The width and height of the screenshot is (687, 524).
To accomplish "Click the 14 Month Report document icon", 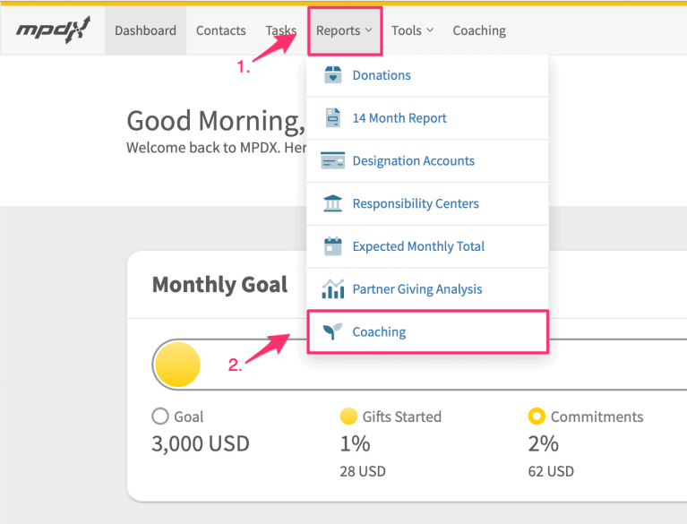I will [333, 118].
